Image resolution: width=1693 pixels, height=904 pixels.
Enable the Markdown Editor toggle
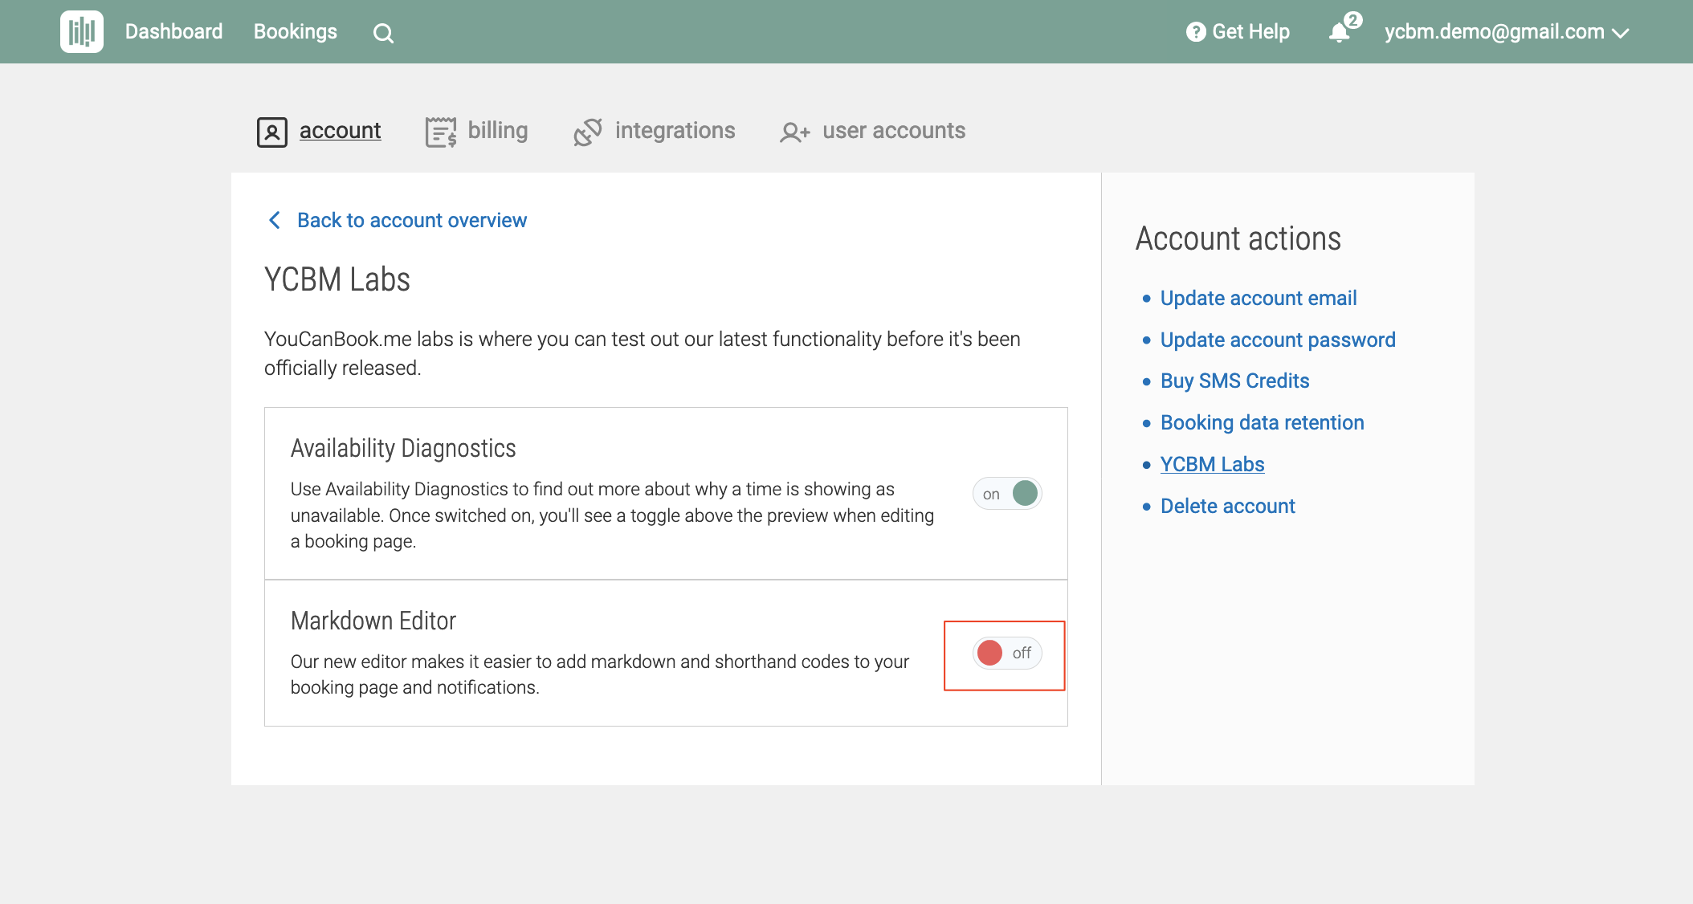[x=1007, y=653]
